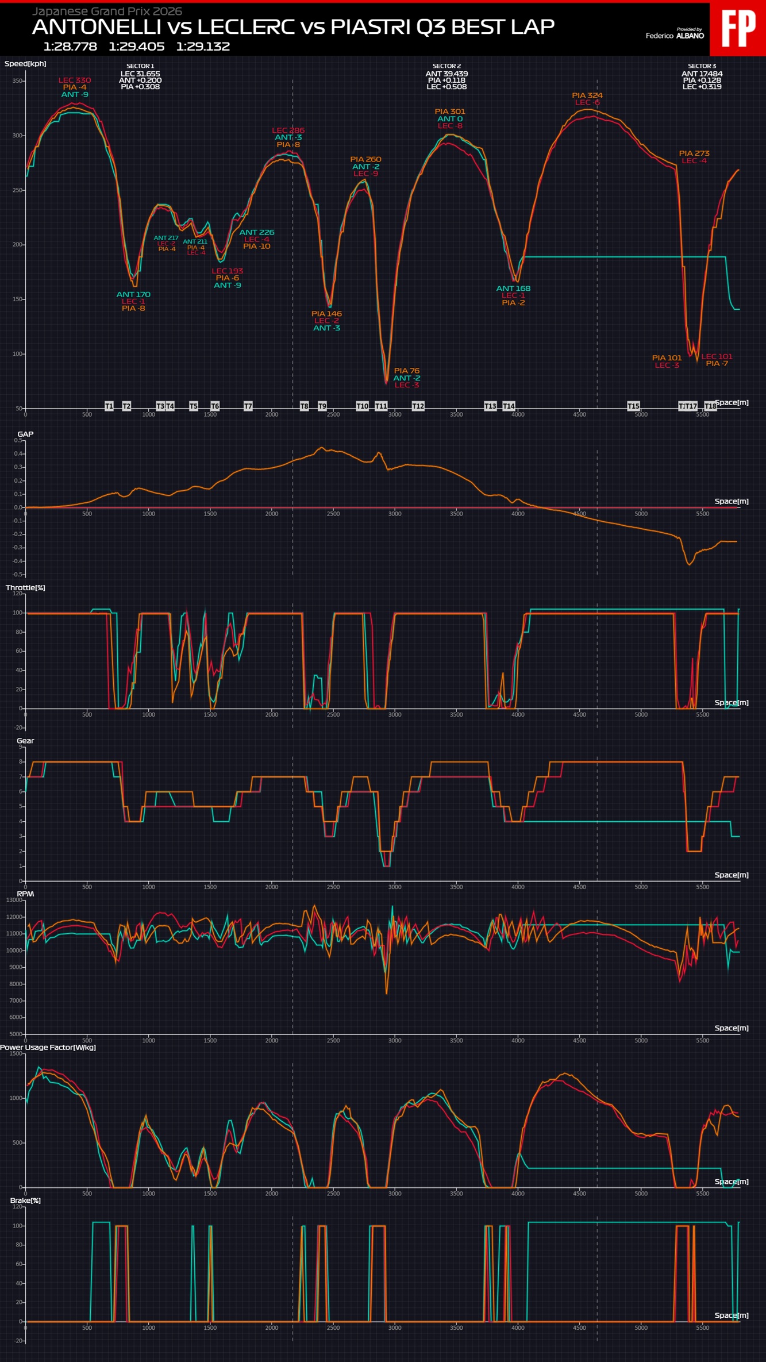The width and height of the screenshot is (766, 1362).
Task: Click the Power Usage Factor chart title
Action: tap(48, 1047)
